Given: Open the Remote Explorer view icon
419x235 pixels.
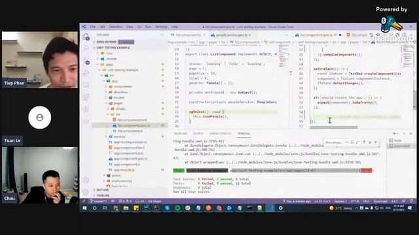Looking at the screenshot, I should (86, 85).
